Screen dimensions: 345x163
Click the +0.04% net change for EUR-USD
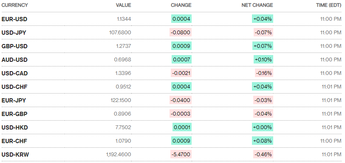pyautogui.click(x=263, y=19)
